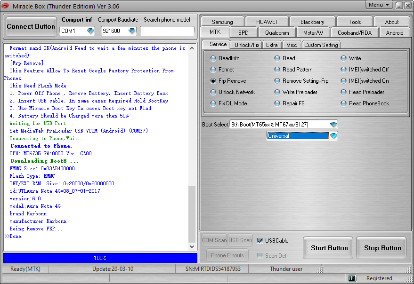Switch to the SPD tab
Viewport: 414px width, 284px height.
(243, 33)
